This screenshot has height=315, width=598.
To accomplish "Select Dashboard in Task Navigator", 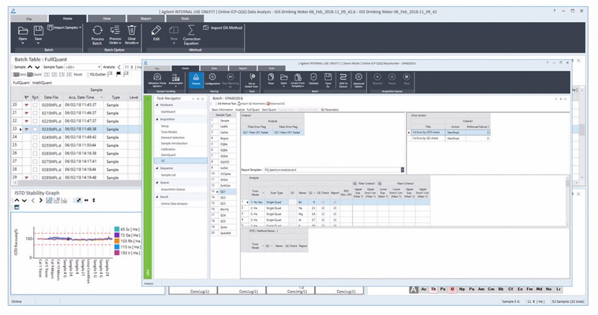I will coord(168,112).
